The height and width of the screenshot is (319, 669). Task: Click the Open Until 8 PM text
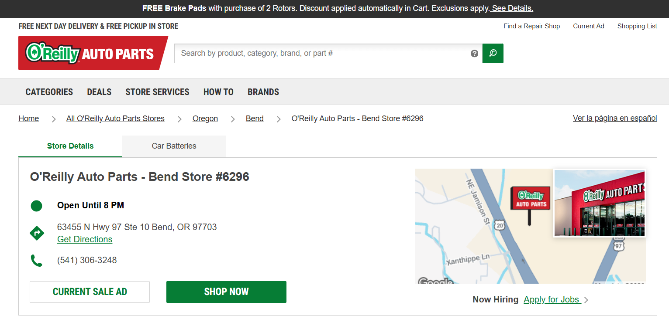pyautogui.click(x=90, y=205)
